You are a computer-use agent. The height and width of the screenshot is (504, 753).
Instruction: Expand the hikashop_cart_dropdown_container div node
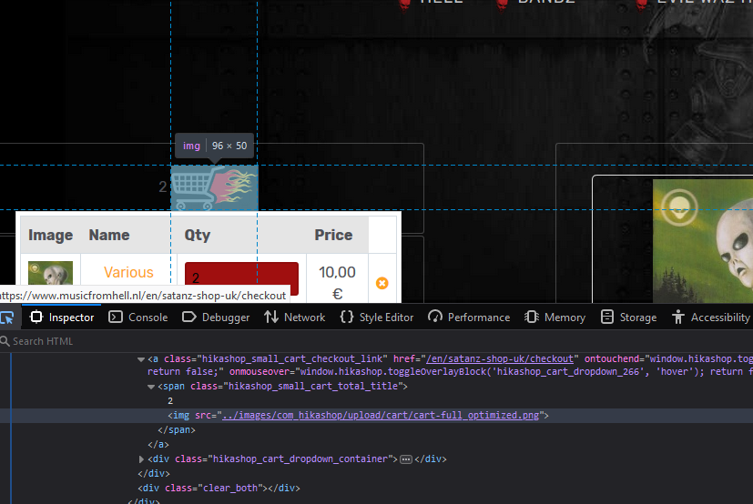coord(141,459)
